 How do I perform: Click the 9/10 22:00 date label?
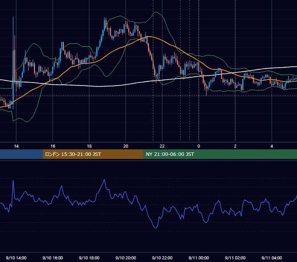[162, 258]
